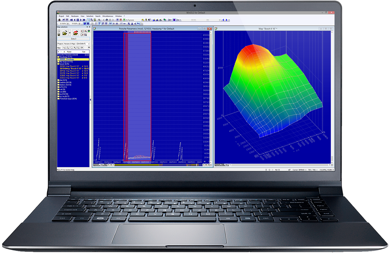The width and height of the screenshot is (389, 253).
Task: Click the Extra 3 button
Action: 74,39
